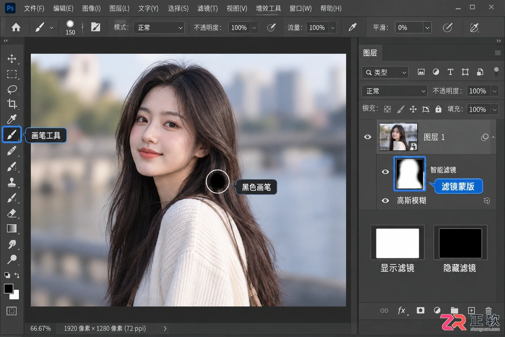The width and height of the screenshot is (505, 337).
Task: Create a new adjustment layer
Action: [437, 310]
